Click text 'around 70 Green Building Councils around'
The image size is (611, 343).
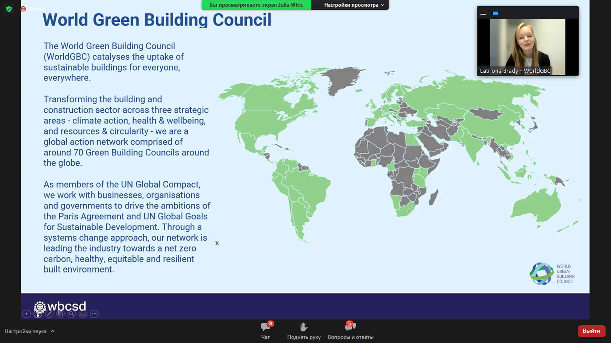tap(126, 152)
